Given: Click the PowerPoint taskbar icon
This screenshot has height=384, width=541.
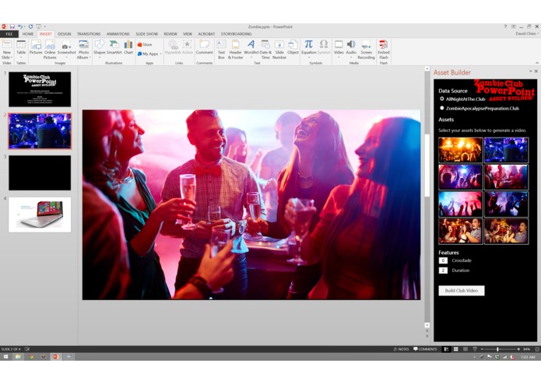Looking at the screenshot, I should tap(56, 357).
